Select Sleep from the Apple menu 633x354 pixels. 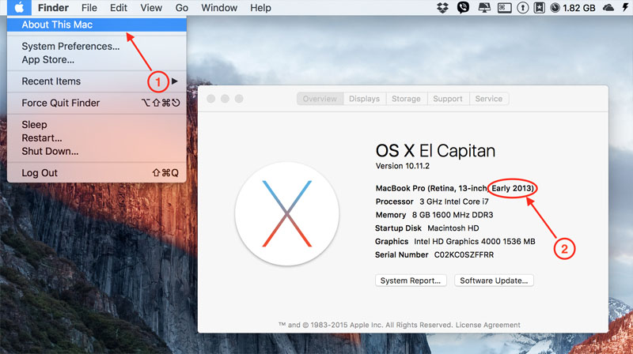(x=97, y=125)
